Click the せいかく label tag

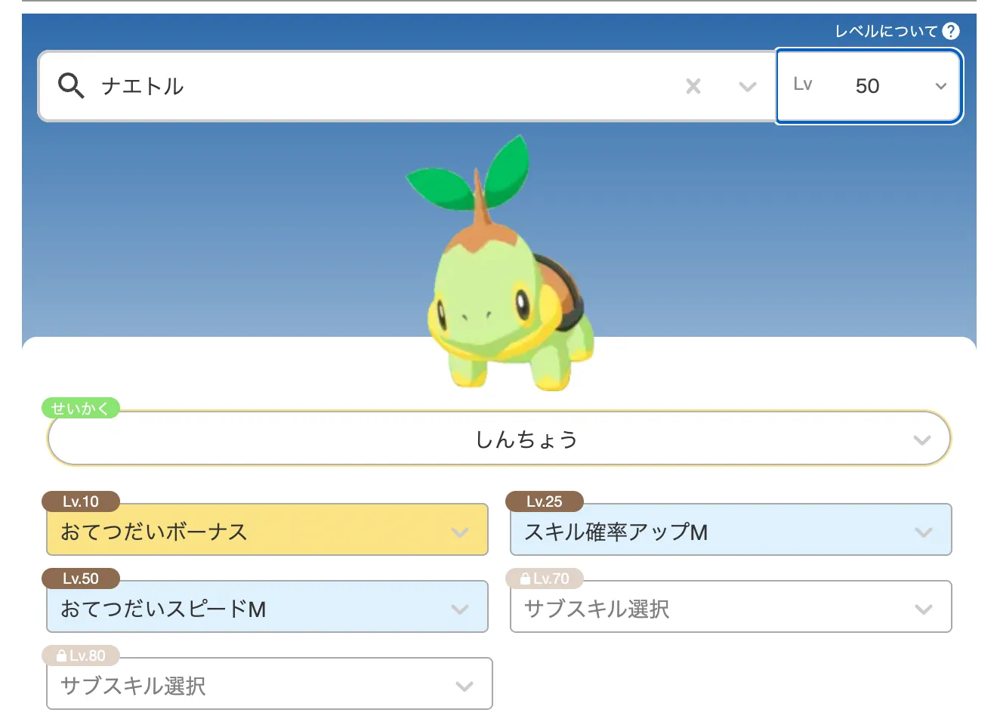[80, 409]
